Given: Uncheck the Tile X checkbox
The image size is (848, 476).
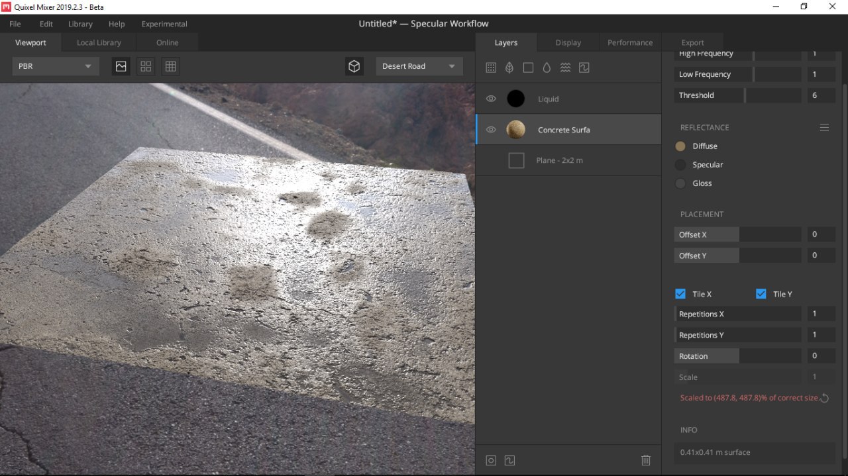Looking at the screenshot, I should (x=680, y=294).
